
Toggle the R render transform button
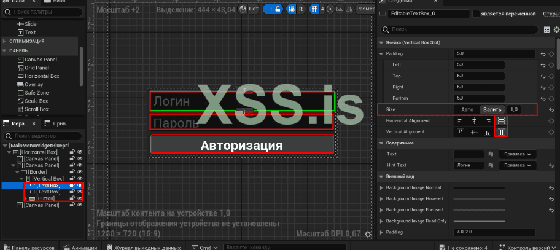pos(301,9)
